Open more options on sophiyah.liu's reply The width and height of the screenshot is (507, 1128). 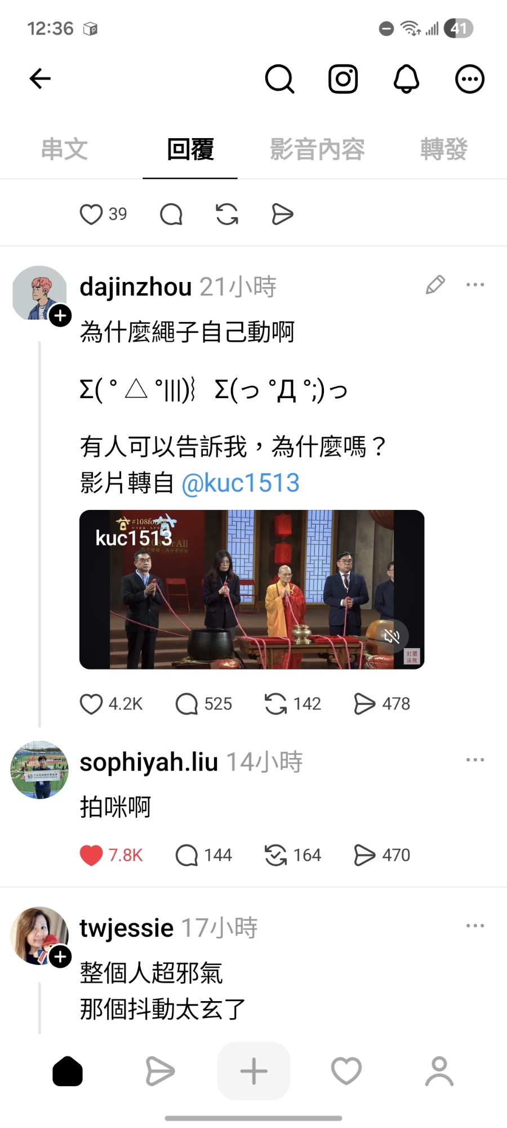(475, 760)
